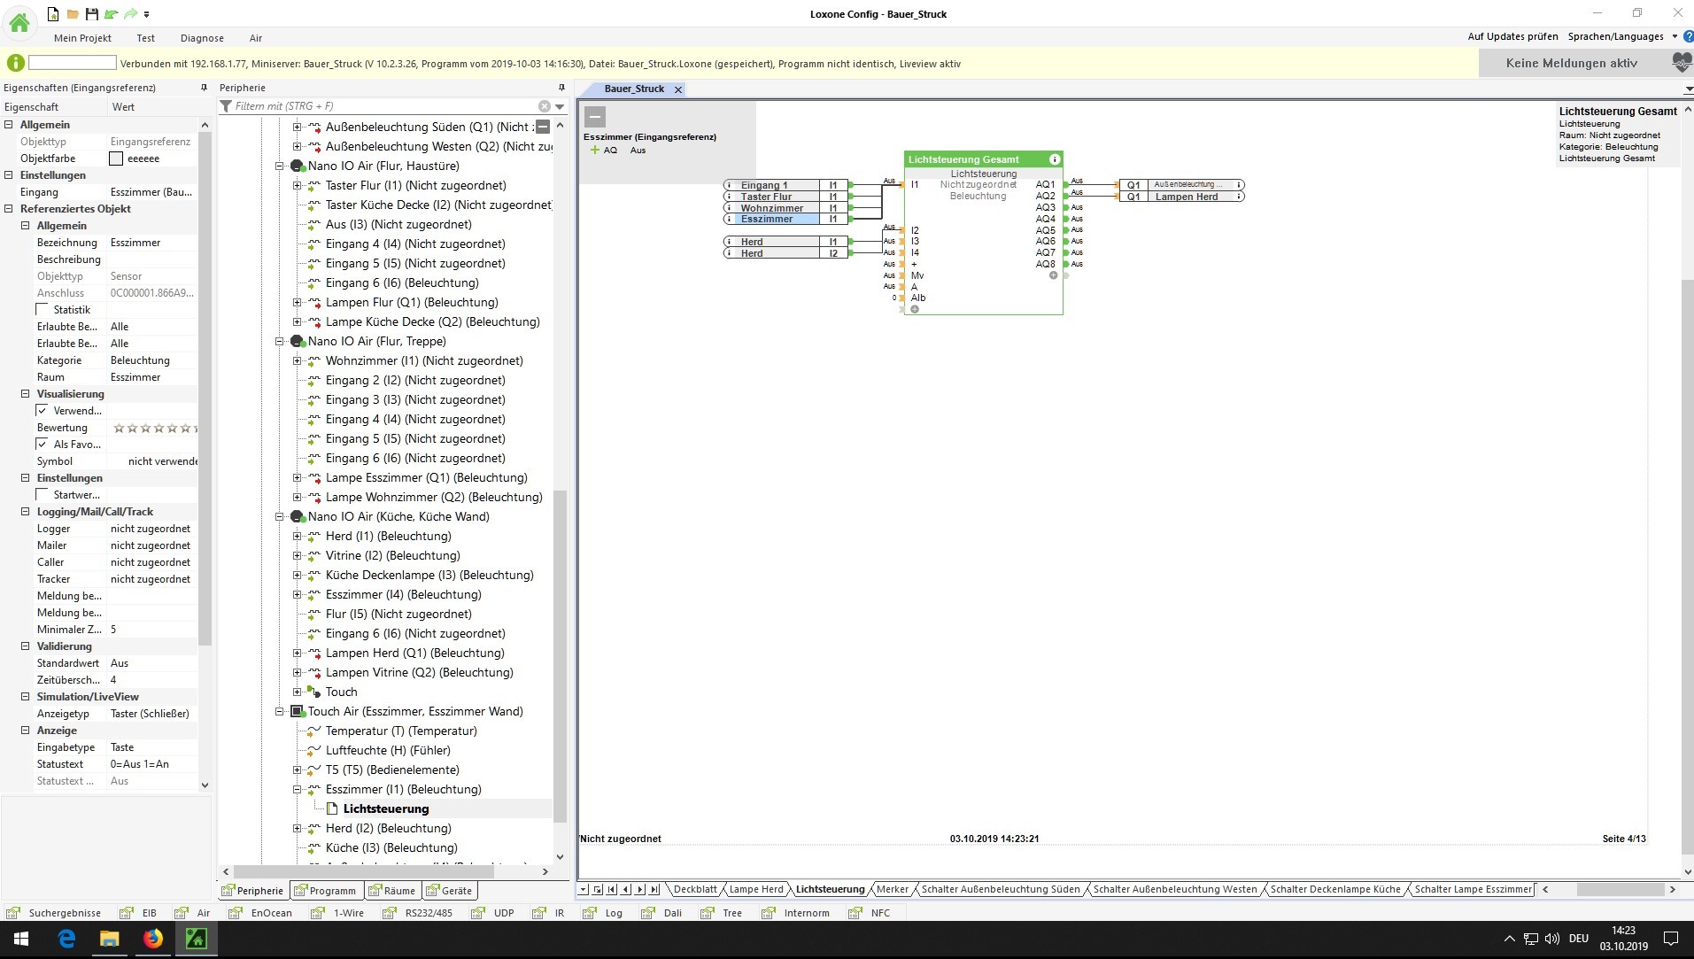Collapse the Visualisierung property section

(26, 394)
